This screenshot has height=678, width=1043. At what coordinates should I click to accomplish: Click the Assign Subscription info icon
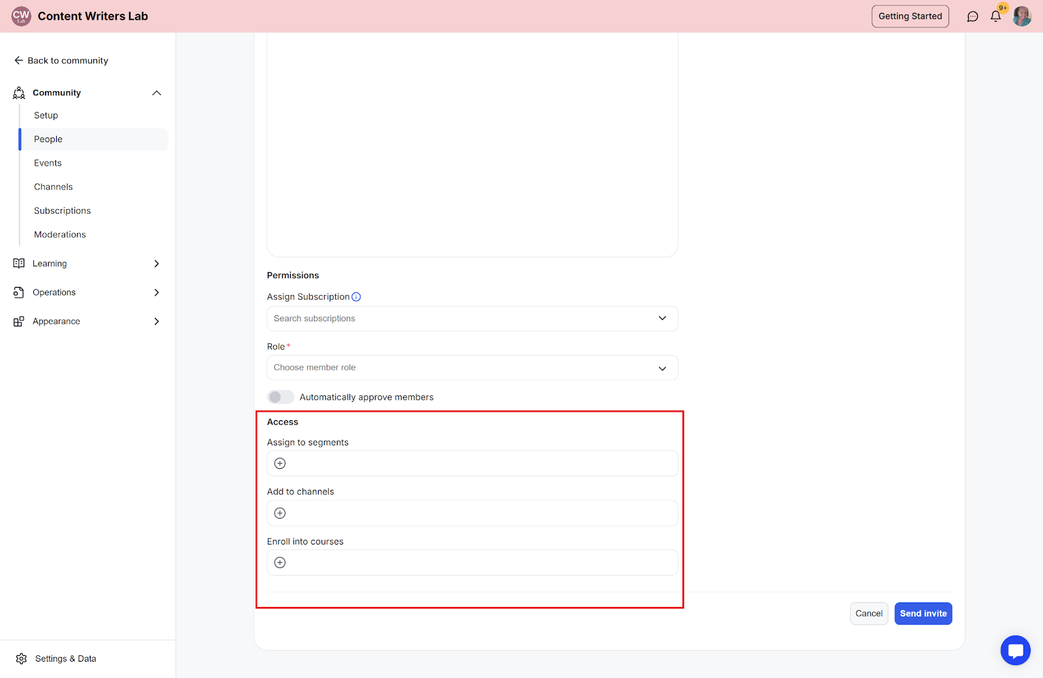[357, 297]
